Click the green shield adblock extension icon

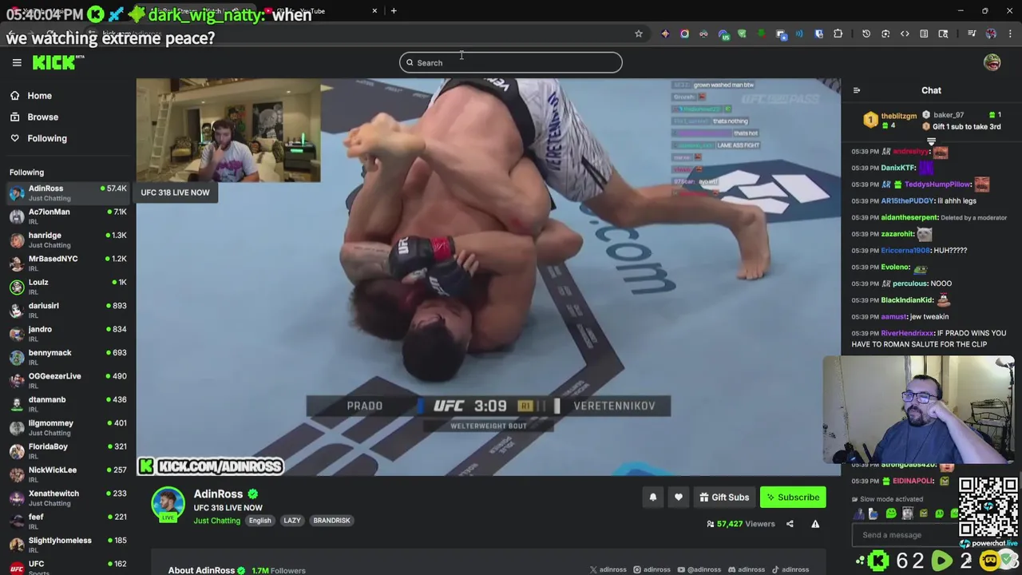742,34
